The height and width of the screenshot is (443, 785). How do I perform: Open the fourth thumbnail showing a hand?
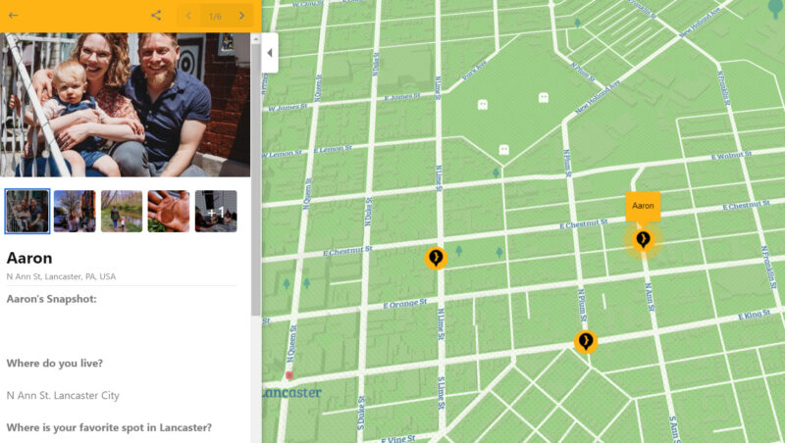(169, 211)
